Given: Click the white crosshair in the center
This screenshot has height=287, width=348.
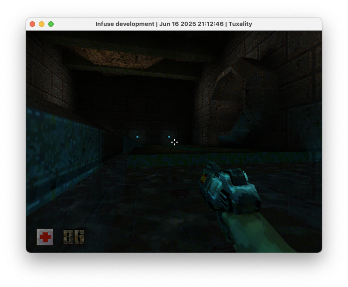Looking at the screenshot, I should coord(174,142).
